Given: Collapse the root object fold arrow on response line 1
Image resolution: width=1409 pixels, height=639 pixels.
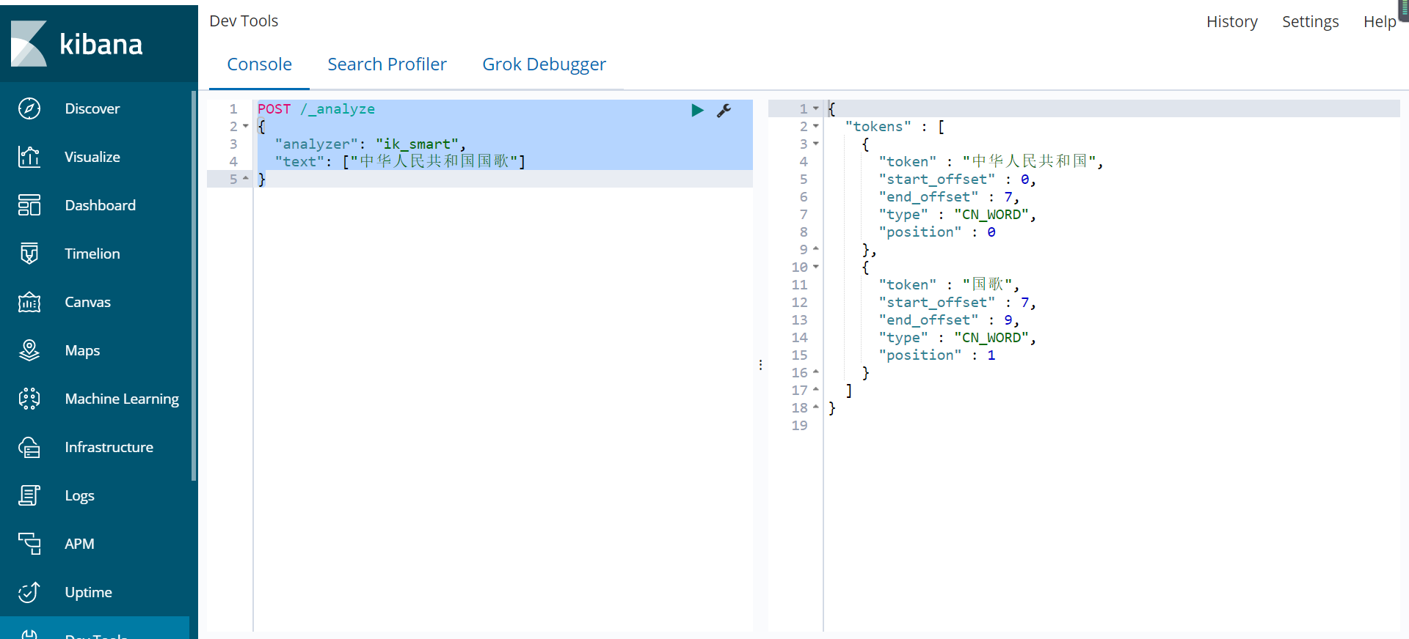Looking at the screenshot, I should coord(815,108).
